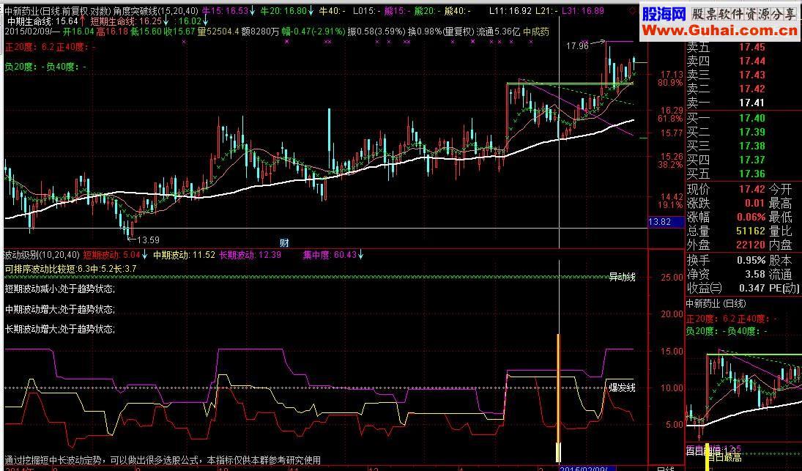Click the 异动线 line label

[622, 277]
